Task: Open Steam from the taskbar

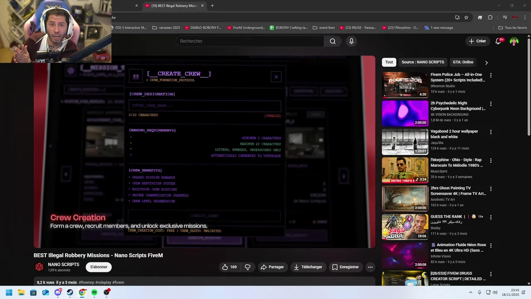Action: 70,292
